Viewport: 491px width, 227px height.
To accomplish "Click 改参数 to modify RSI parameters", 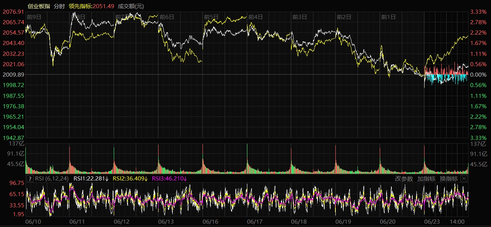I will click(x=404, y=179).
